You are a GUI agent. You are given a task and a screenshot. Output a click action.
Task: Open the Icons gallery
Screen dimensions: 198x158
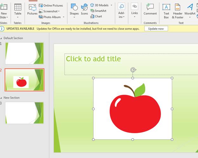(84, 9)
